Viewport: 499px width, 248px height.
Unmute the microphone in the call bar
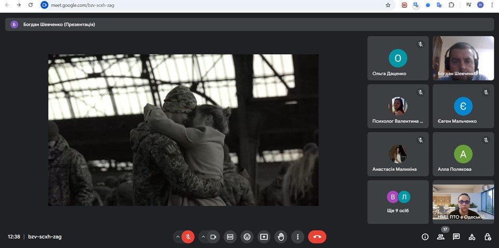[x=188, y=237]
